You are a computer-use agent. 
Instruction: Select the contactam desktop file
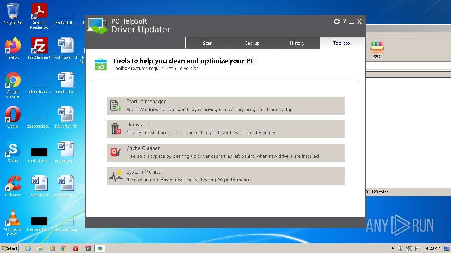39,155
